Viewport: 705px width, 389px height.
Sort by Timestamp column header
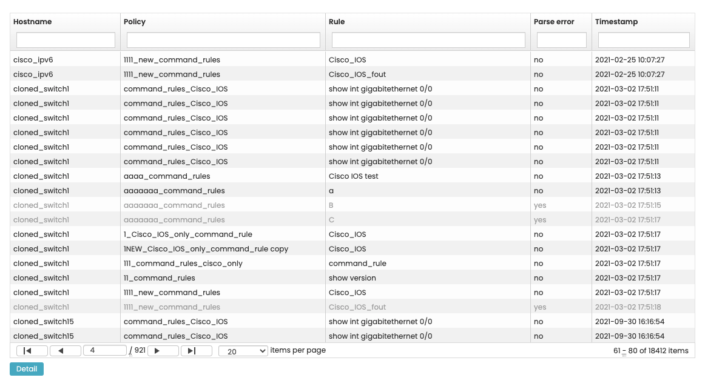616,22
